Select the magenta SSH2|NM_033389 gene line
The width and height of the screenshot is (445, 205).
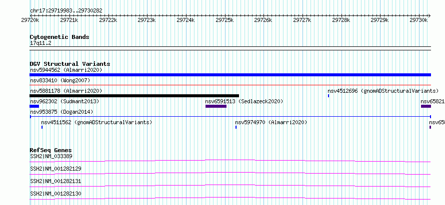(230, 161)
